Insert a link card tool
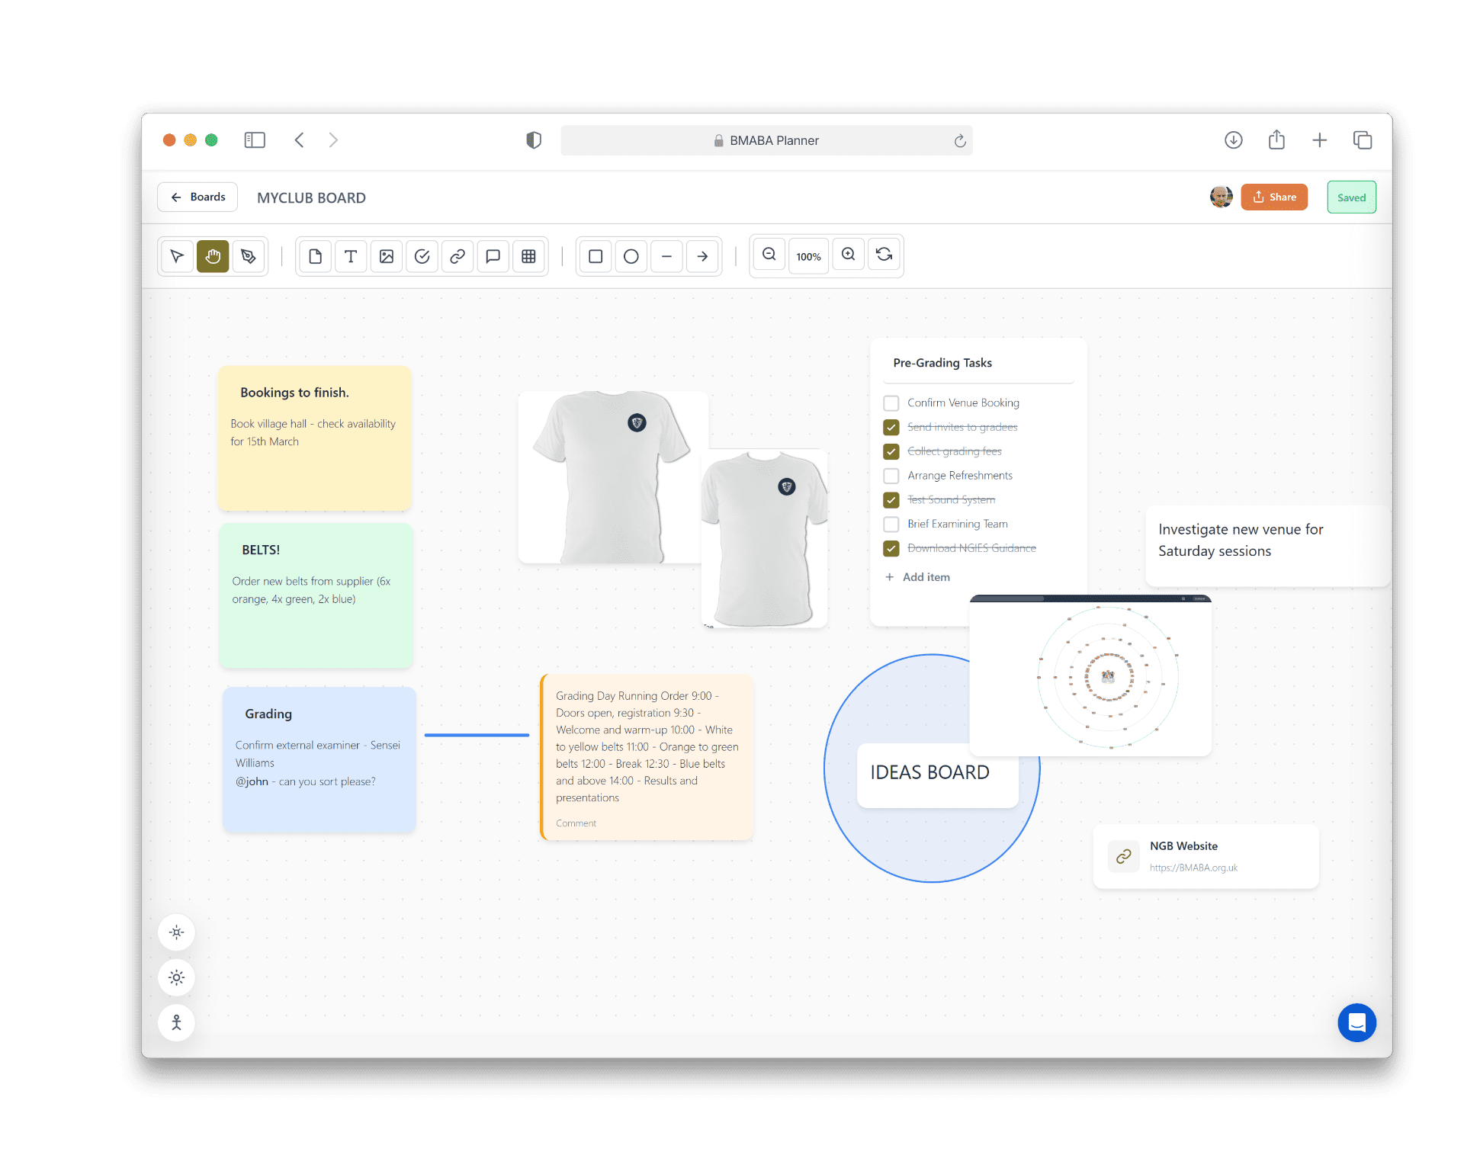This screenshot has height=1171, width=1464. pos(457,256)
